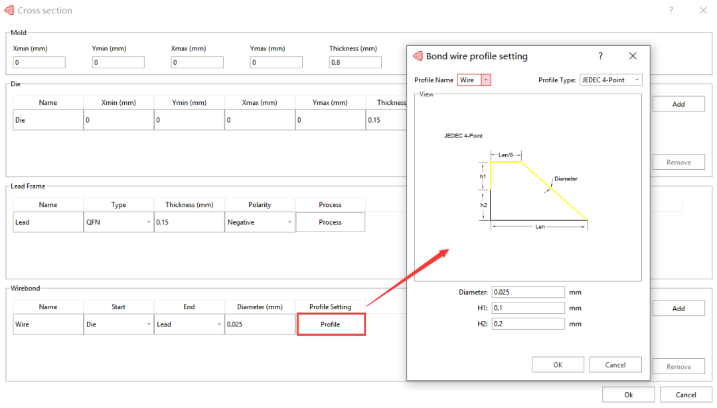Open the Profile Name dropdown

485,80
